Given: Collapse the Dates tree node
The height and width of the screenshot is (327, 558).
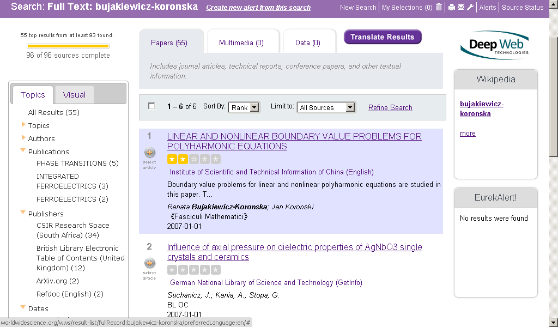Looking at the screenshot, I should [23, 307].
